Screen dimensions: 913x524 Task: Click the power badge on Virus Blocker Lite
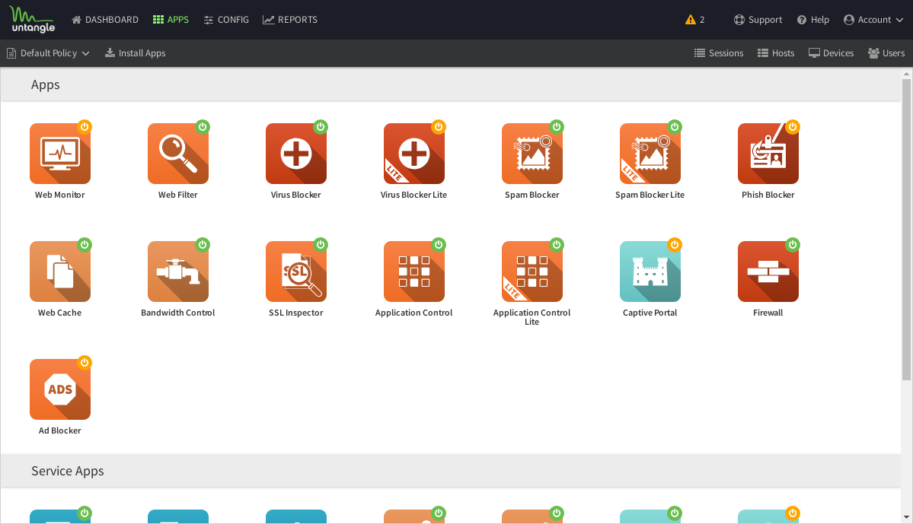tap(439, 127)
